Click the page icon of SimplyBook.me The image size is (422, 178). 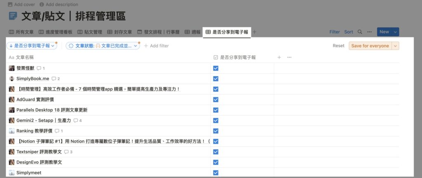click(12, 79)
